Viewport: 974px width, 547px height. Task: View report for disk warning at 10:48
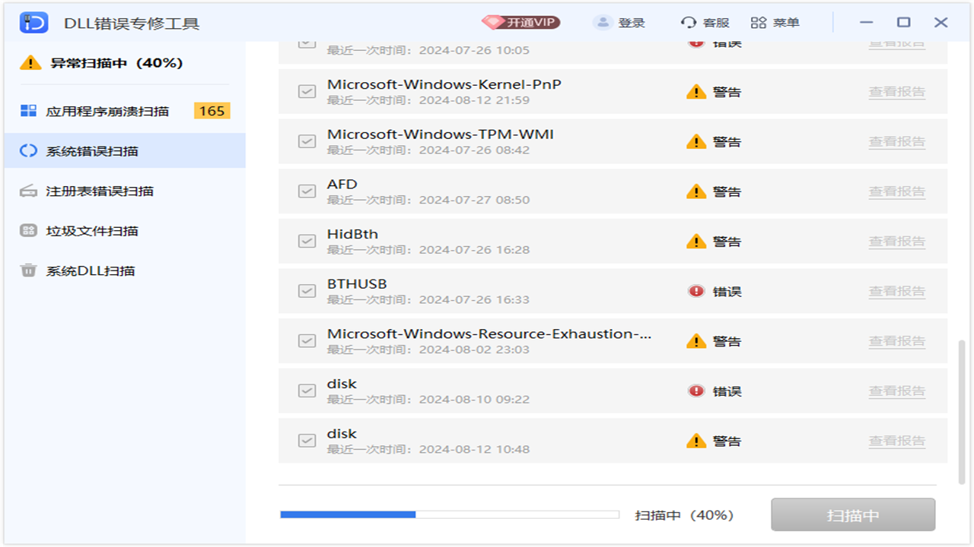pyautogui.click(x=897, y=441)
